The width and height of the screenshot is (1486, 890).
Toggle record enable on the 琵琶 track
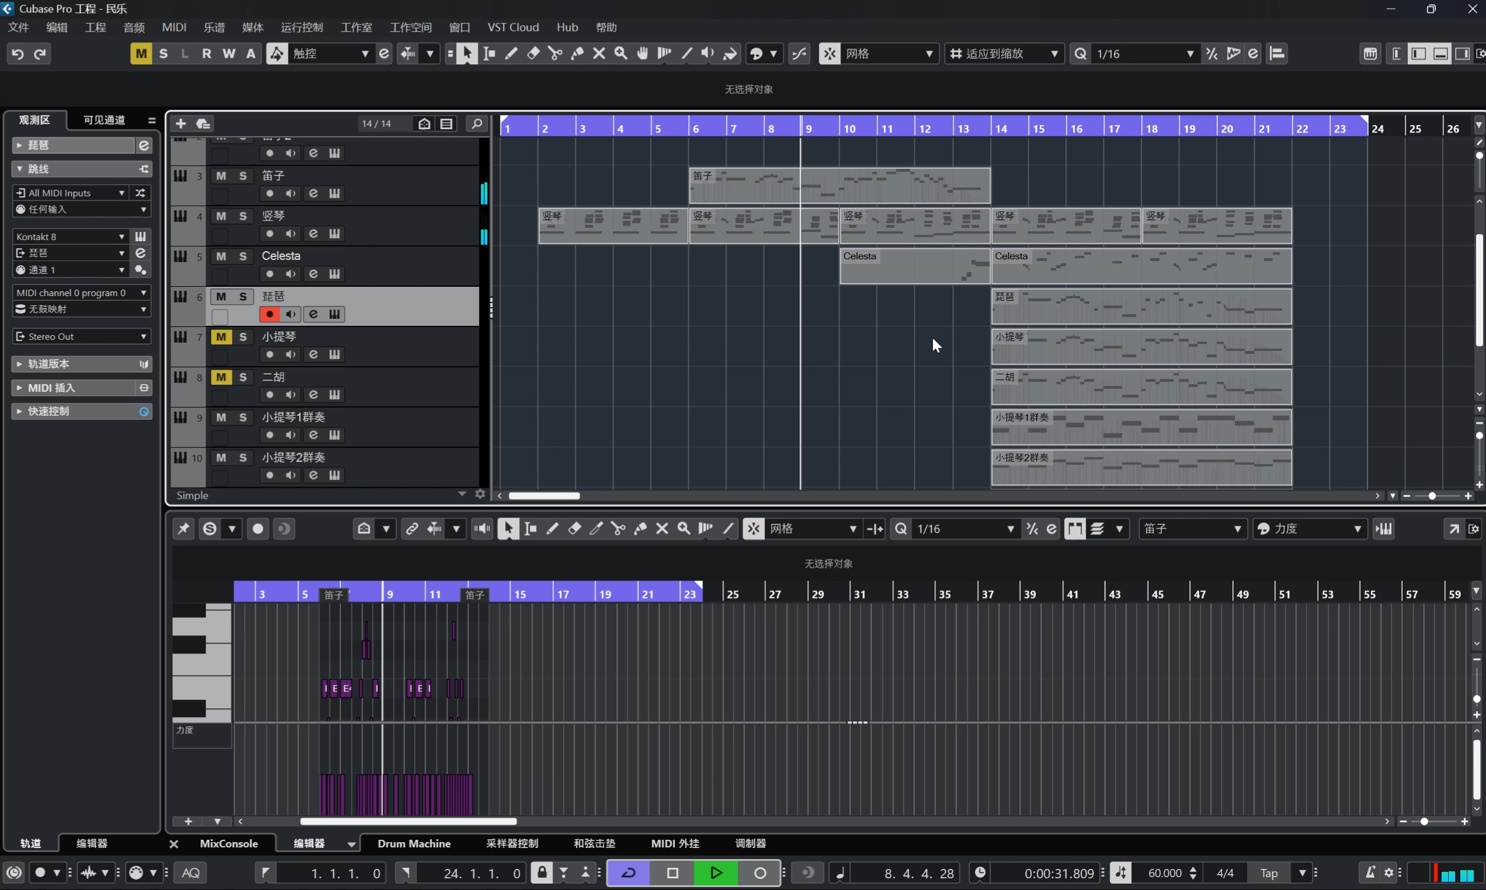(x=269, y=314)
